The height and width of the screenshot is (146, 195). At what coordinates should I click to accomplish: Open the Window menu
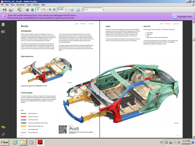point(36,5)
